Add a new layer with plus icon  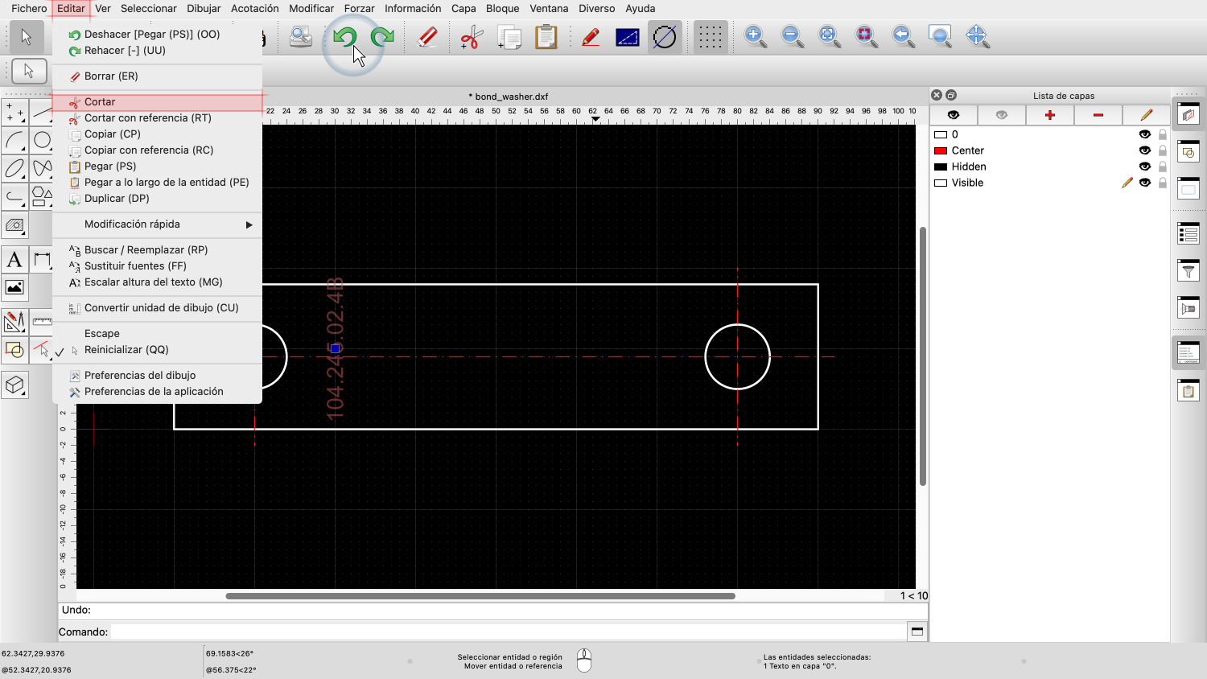1049,115
